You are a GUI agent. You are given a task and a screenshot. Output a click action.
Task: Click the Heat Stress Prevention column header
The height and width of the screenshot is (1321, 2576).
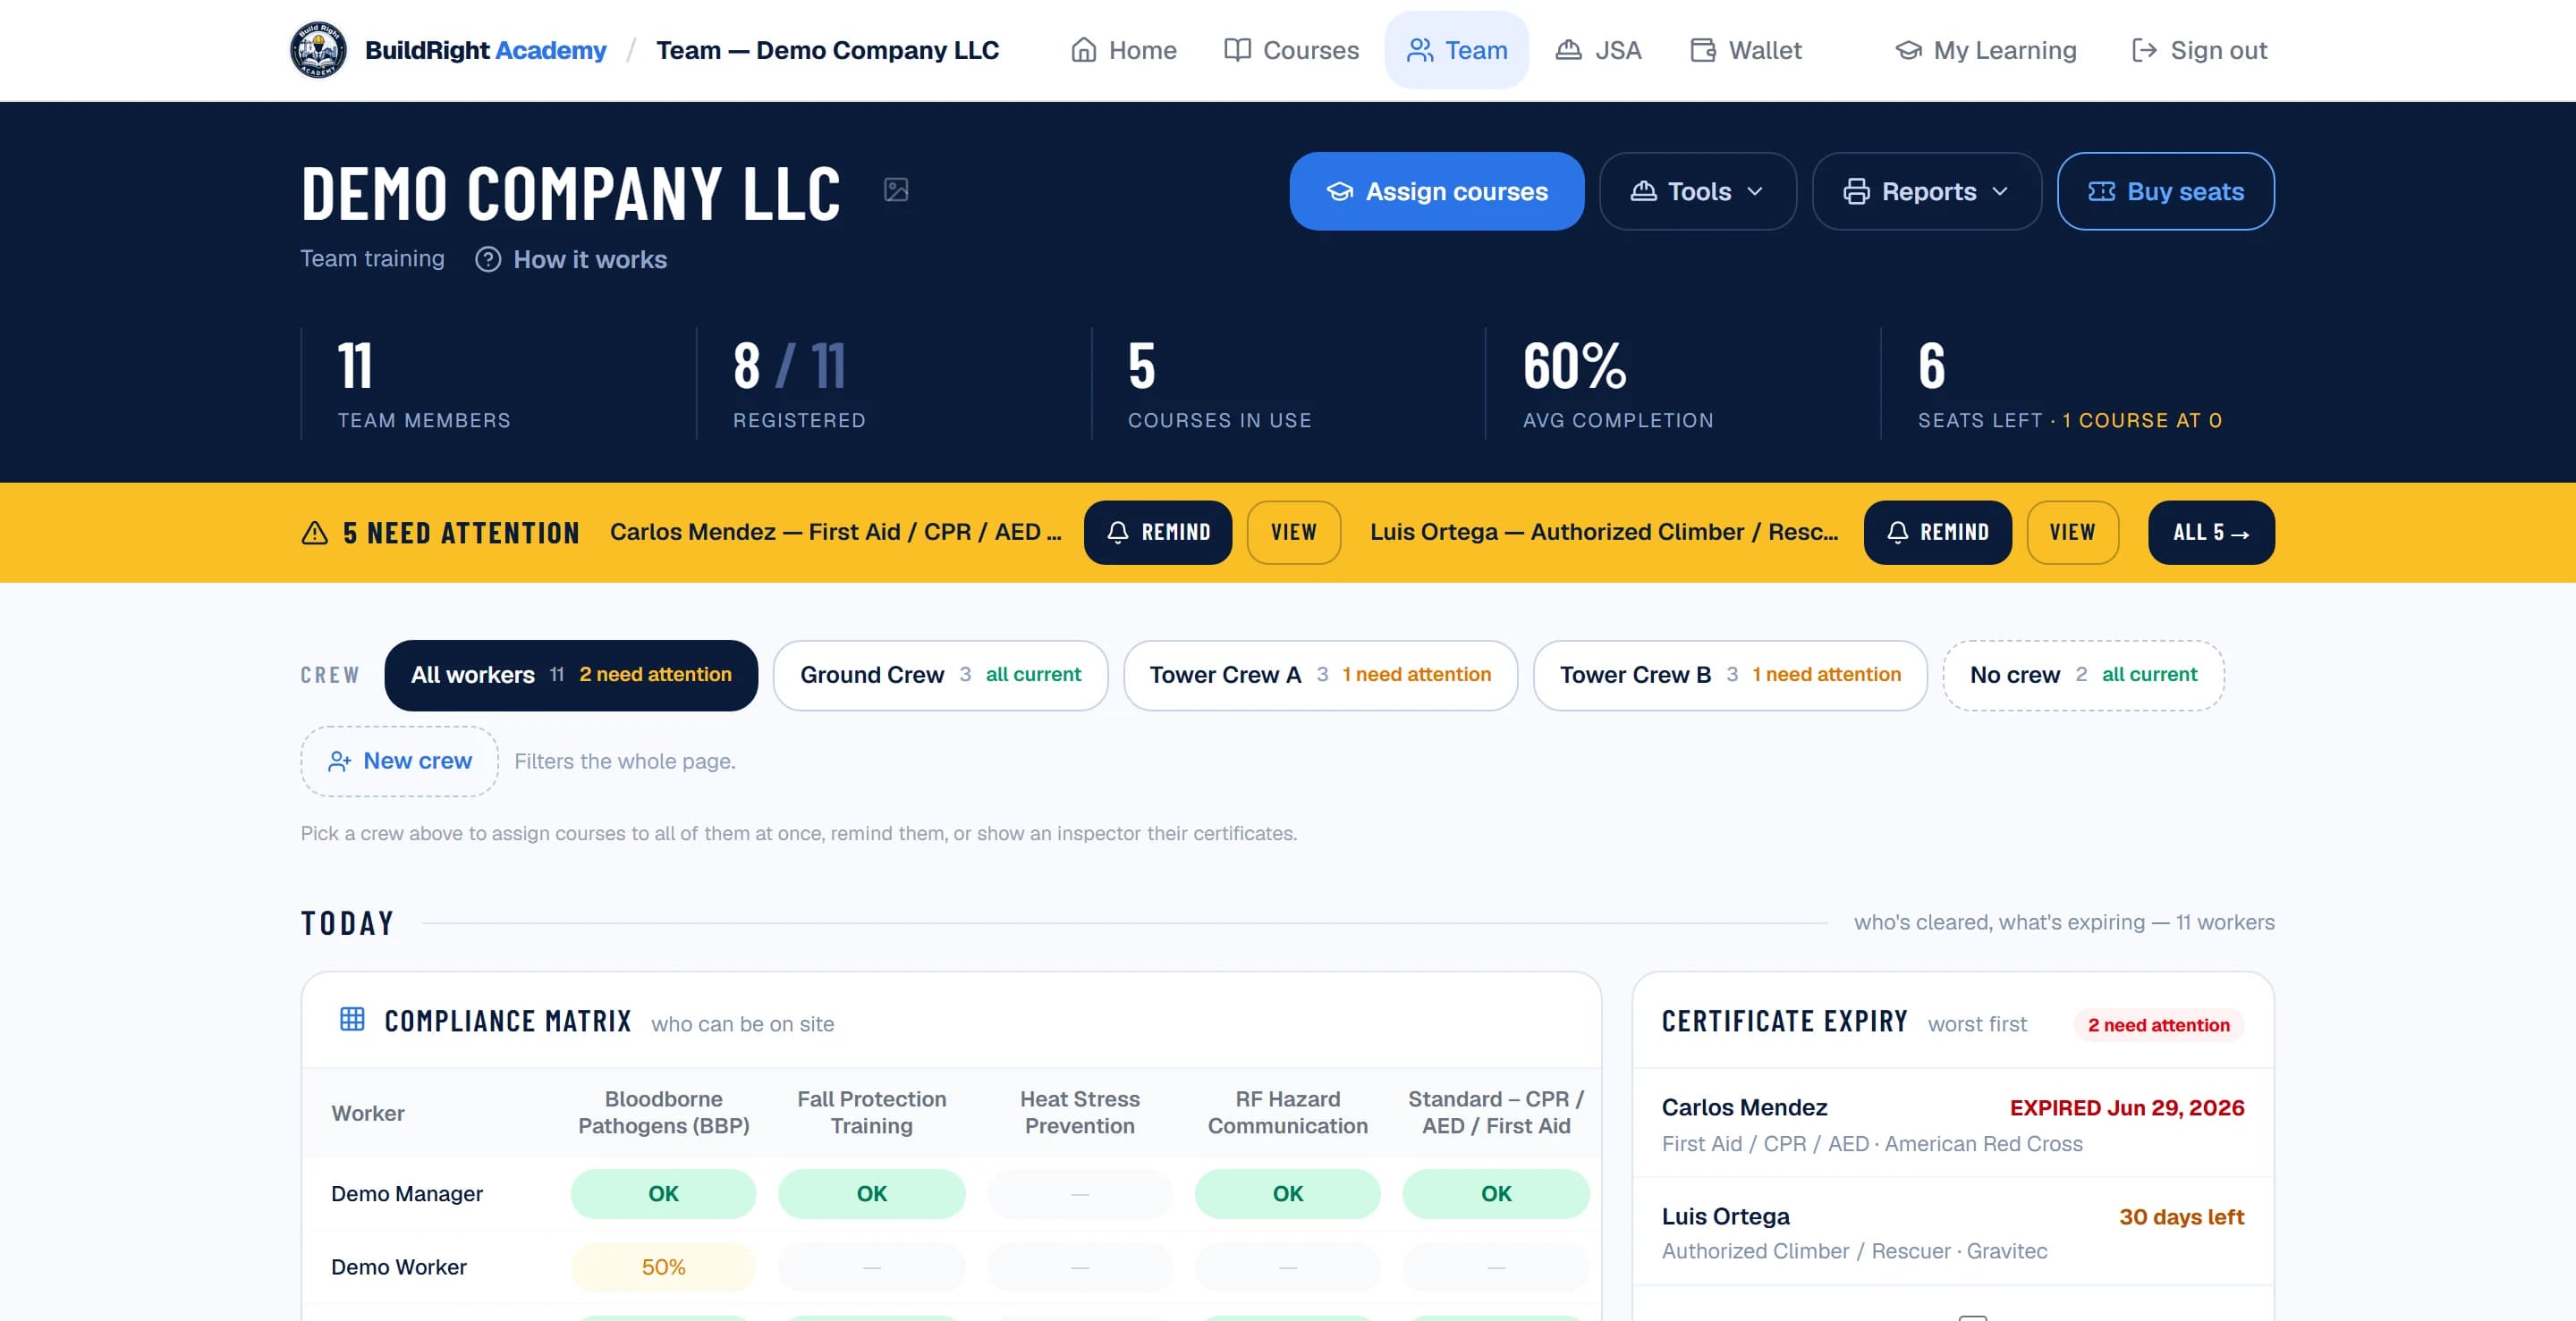1079,1112
